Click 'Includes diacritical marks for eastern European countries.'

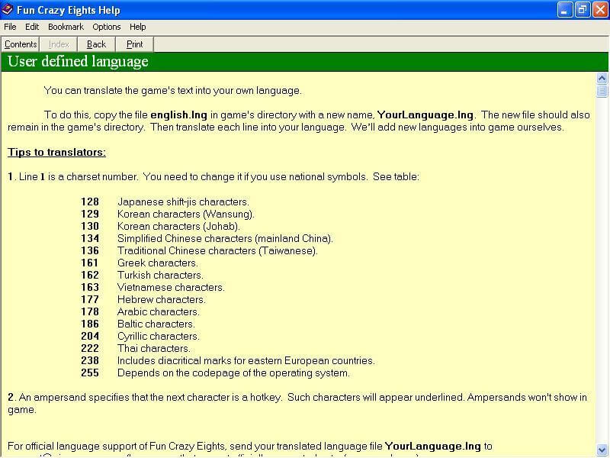(246, 360)
